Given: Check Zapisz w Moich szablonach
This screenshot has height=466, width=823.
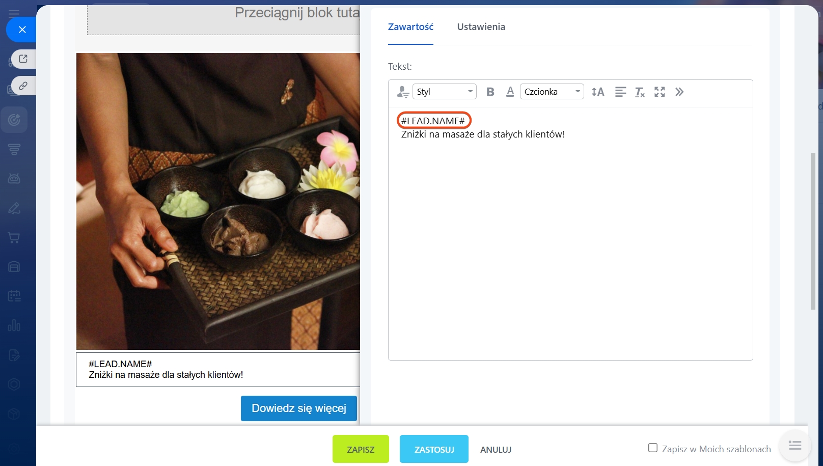Looking at the screenshot, I should [653, 448].
